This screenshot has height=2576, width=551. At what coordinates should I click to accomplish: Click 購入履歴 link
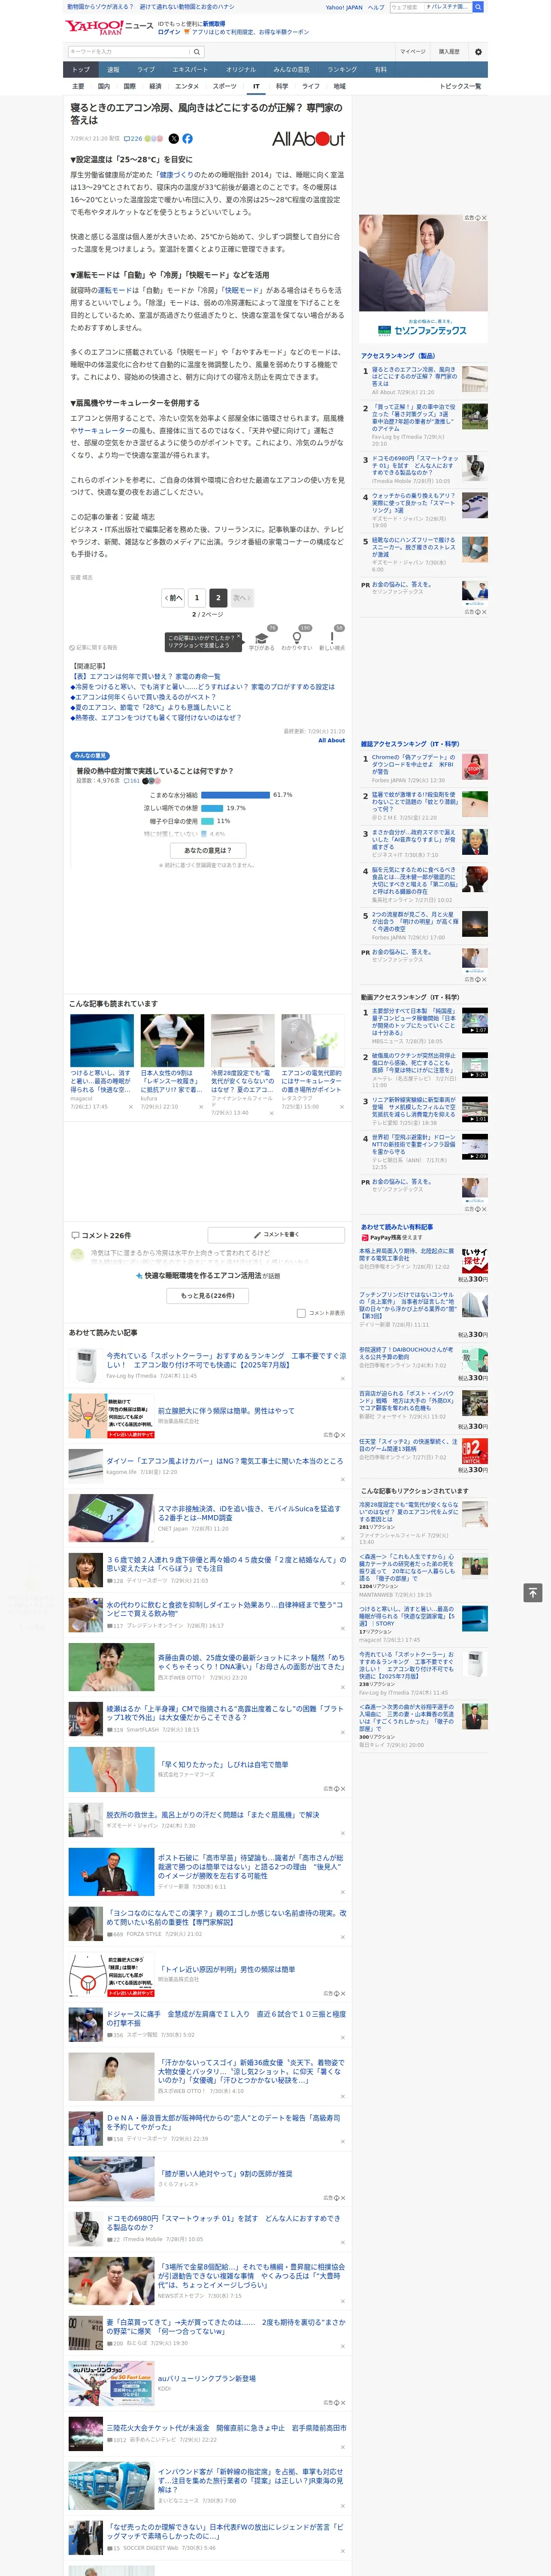tap(449, 52)
